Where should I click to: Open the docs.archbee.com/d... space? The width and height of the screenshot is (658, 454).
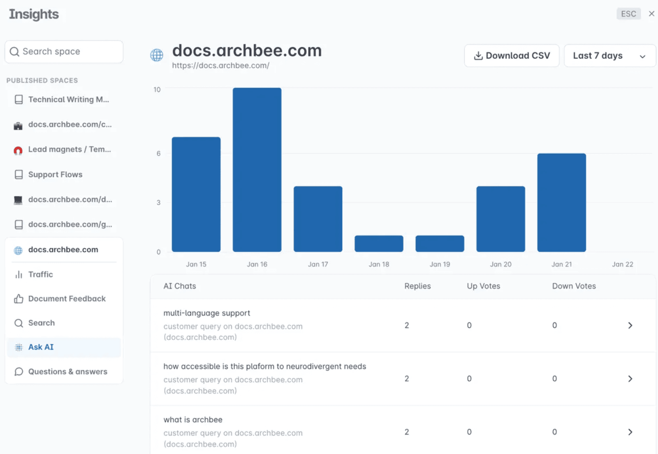pyautogui.click(x=70, y=199)
